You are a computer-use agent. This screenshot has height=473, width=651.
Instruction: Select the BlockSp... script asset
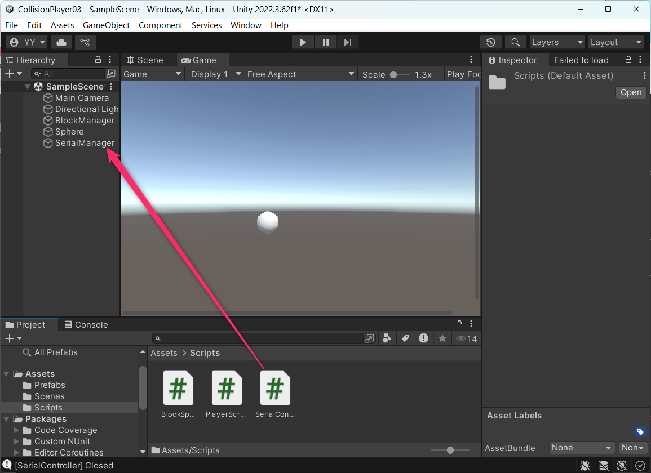(x=178, y=394)
